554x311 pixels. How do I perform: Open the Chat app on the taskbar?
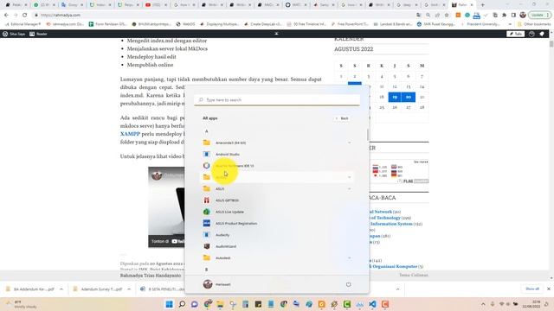(x=195, y=304)
